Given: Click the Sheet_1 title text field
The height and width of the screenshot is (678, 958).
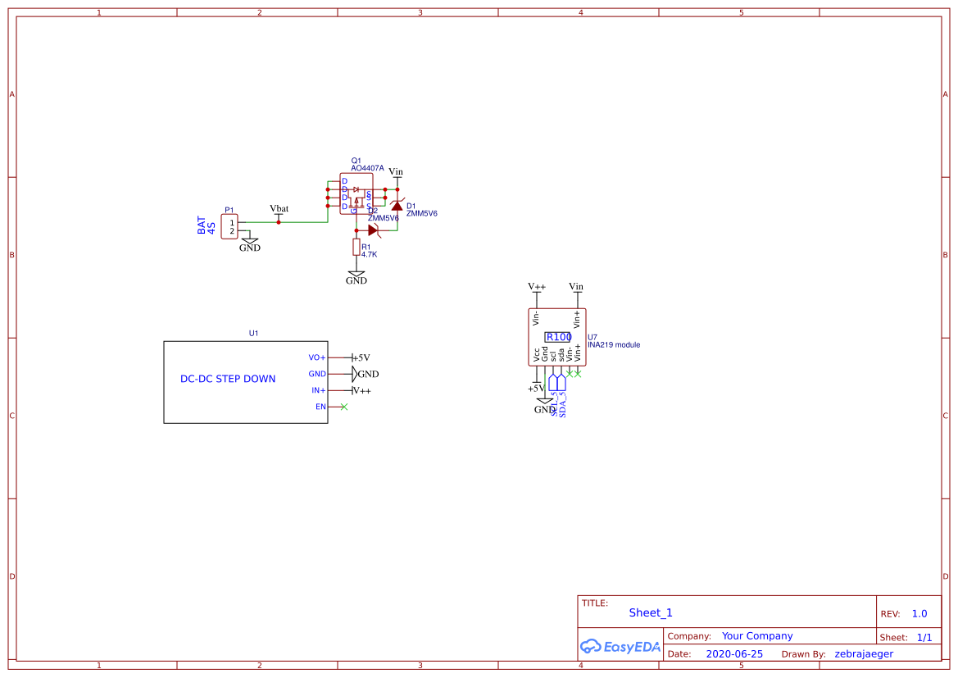Looking at the screenshot, I should click(650, 612).
